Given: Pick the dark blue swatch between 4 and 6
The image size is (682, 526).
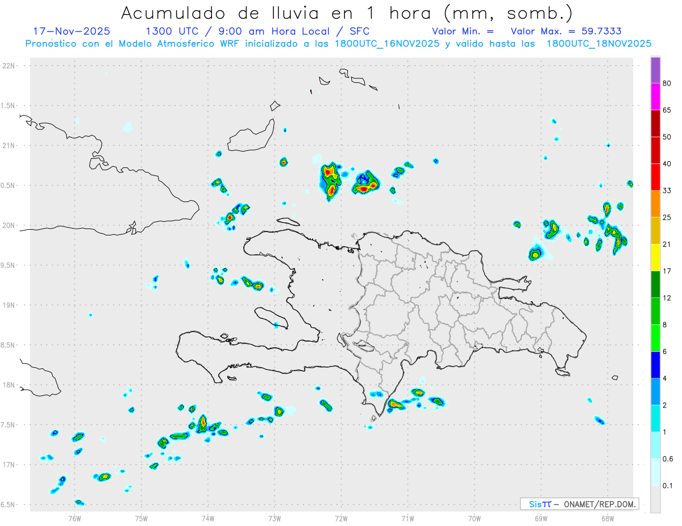Looking at the screenshot, I should 655,365.
